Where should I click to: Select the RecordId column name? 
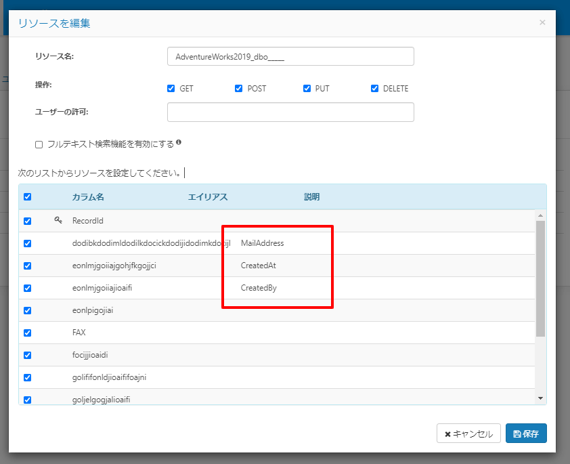(x=87, y=221)
